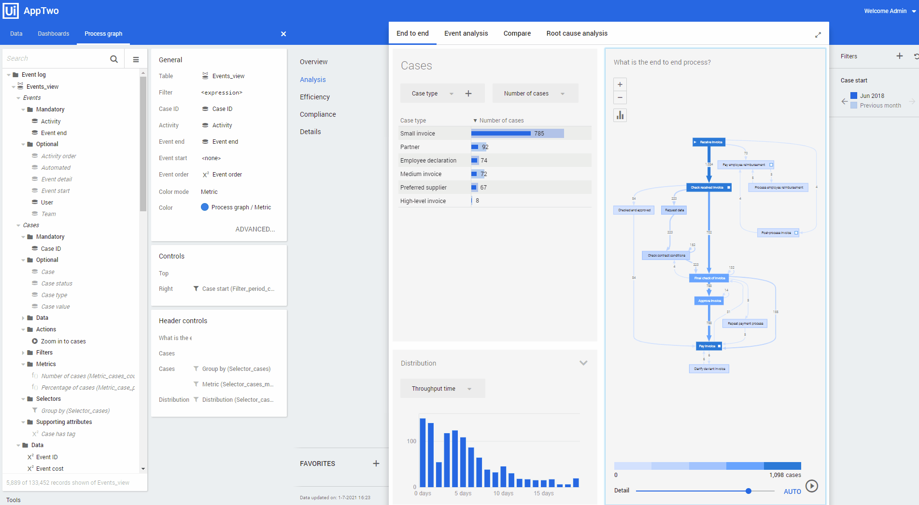Click the bar chart icon in graph
Screen dimensions: 919x505
(620, 115)
